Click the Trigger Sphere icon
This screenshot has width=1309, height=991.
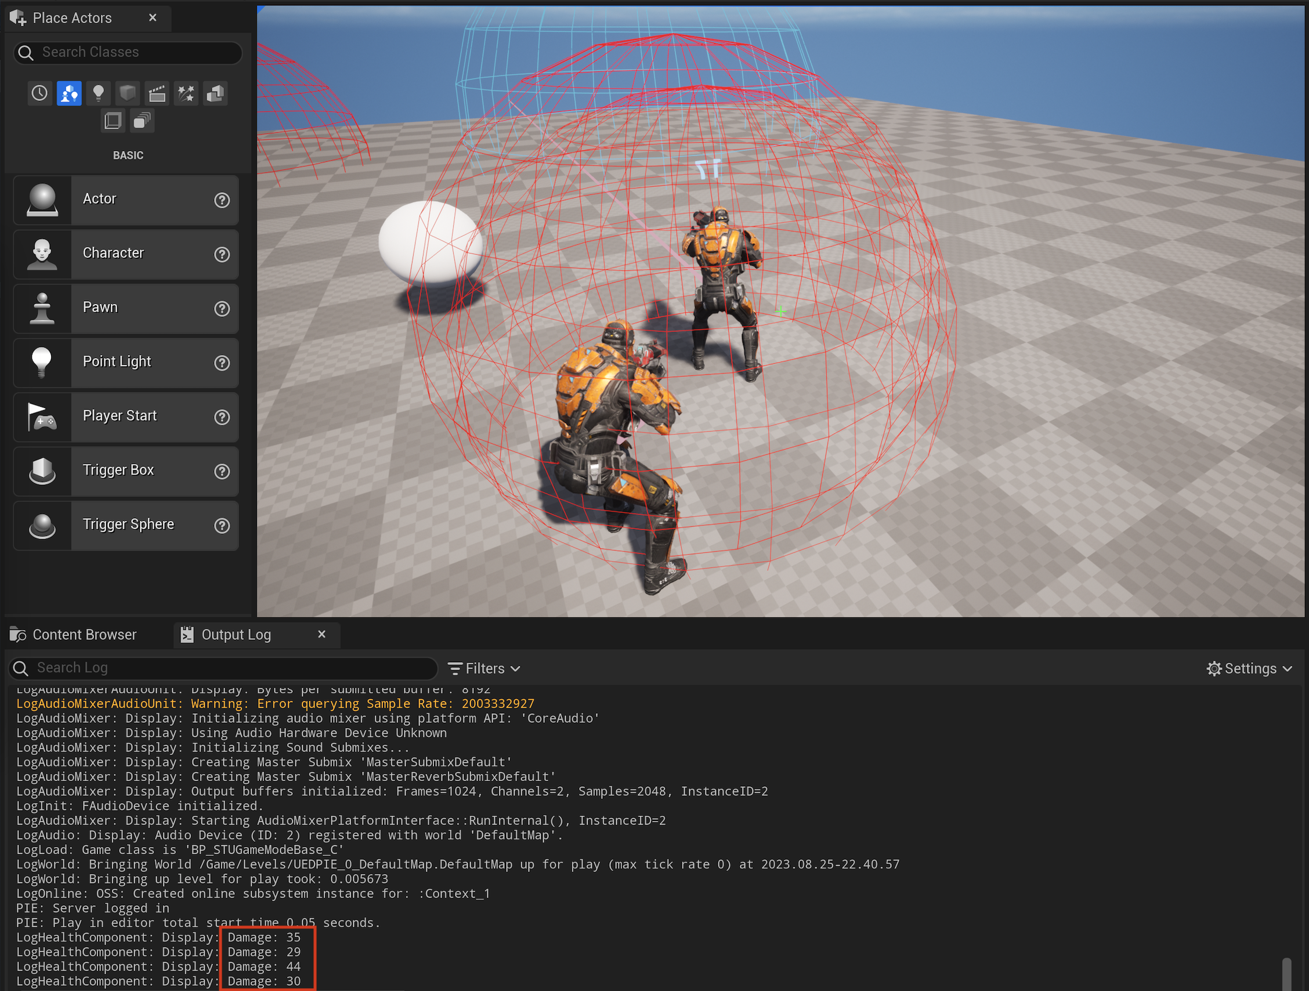tap(42, 525)
